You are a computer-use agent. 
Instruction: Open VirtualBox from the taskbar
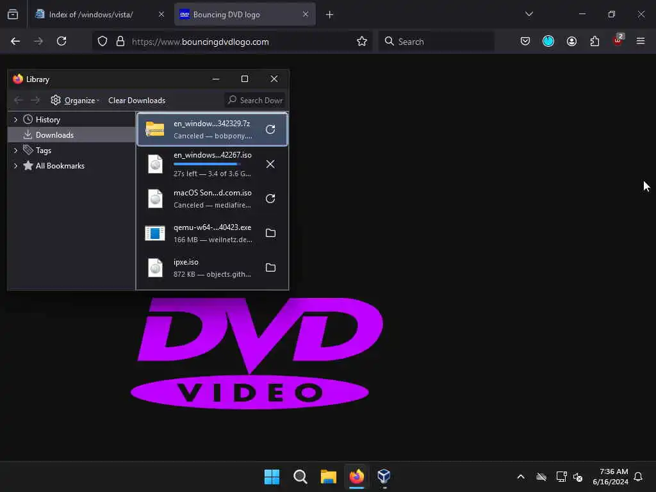pyautogui.click(x=384, y=477)
